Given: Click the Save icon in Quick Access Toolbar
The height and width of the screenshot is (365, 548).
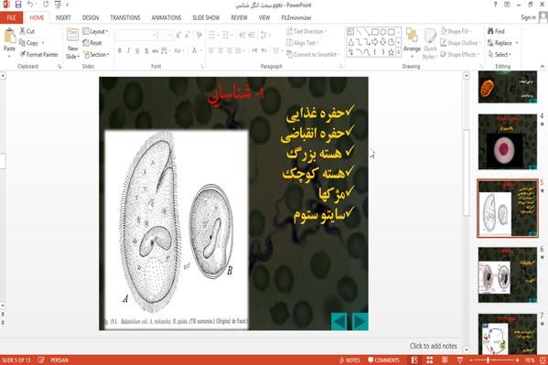Looking at the screenshot, I should 17,5.
